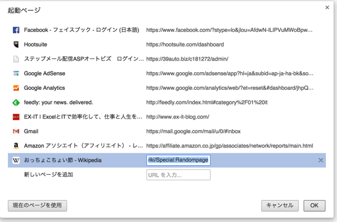Click the google.com/adsense/app URL
The image size is (337, 222).
tap(230, 73)
